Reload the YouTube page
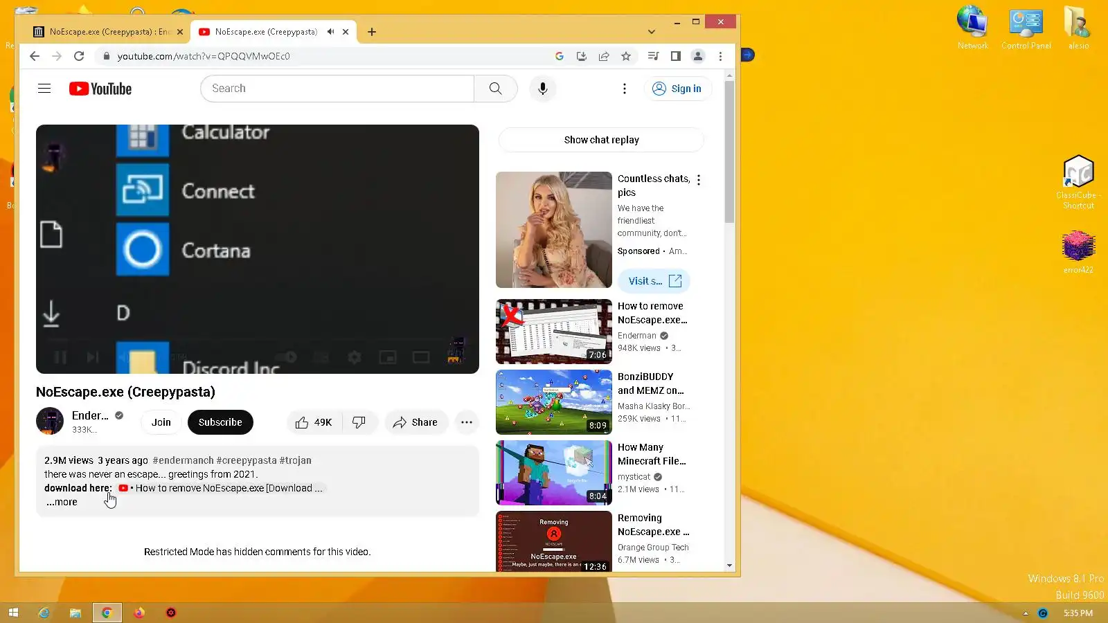 pos(79,56)
